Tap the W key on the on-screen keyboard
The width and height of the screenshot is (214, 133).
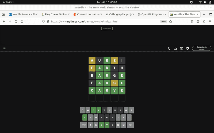click(x=88, y=110)
